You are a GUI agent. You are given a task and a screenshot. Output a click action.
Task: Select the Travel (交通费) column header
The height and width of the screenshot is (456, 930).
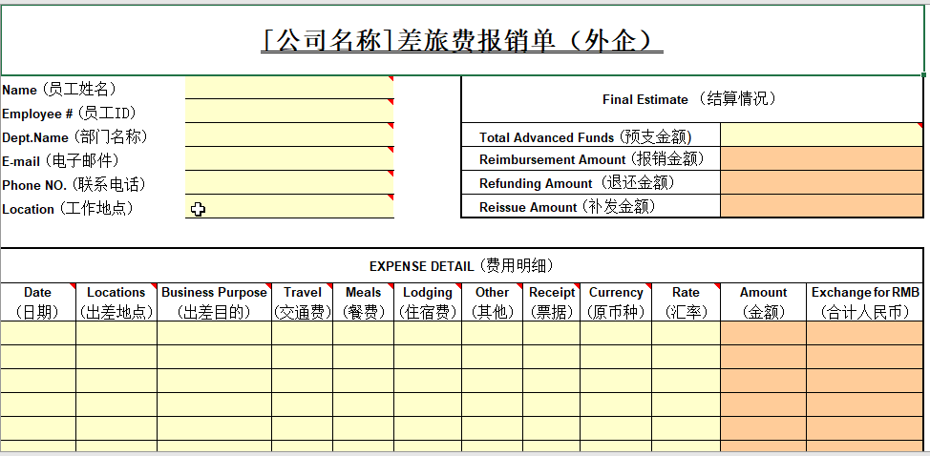tap(303, 301)
